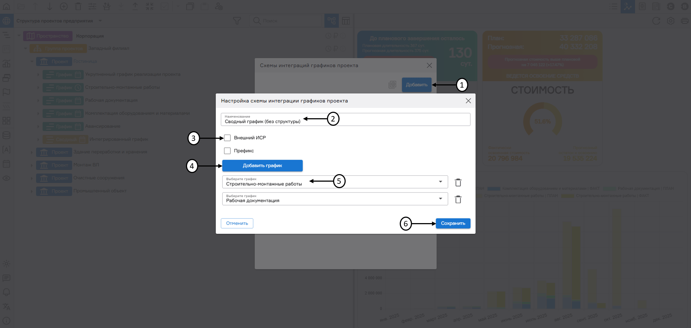This screenshot has width=691, height=328.
Task: Click the delete (trash) toolbar icon
Action: (78, 6)
